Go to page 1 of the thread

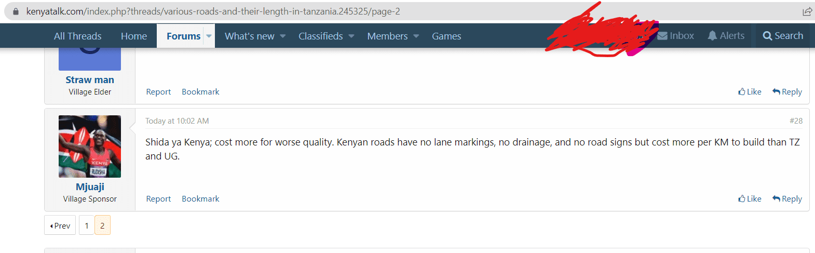pyautogui.click(x=87, y=225)
